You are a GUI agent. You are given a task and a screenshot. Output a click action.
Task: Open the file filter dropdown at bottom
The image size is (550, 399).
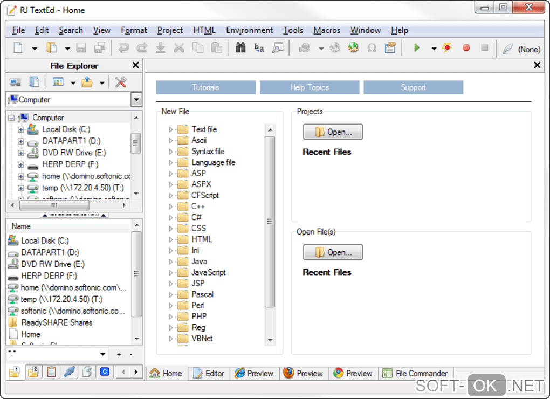pyautogui.click(x=103, y=354)
